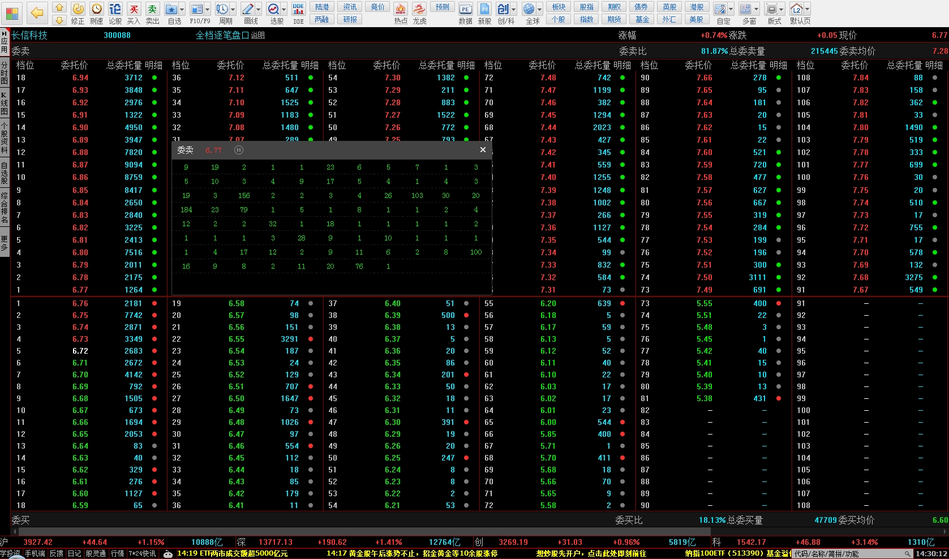Click the 两融 button
Image resolution: width=949 pixels, height=559 pixels.
click(x=322, y=20)
